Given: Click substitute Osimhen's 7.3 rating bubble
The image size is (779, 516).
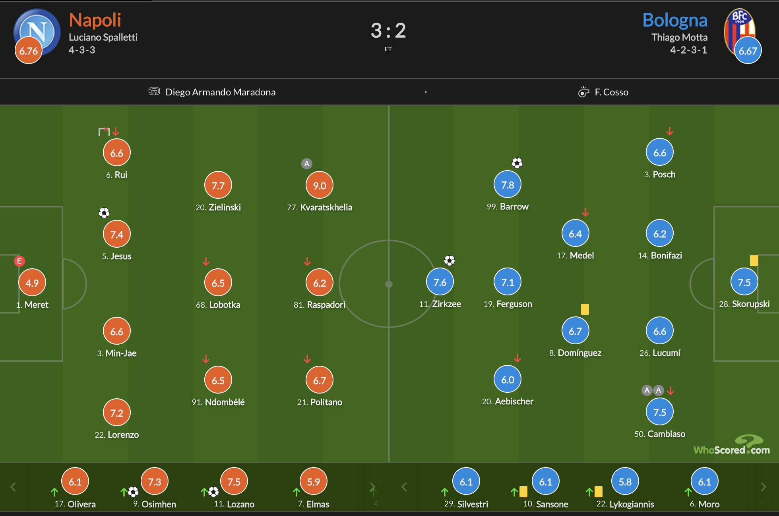Looking at the screenshot, I should coord(154,482).
